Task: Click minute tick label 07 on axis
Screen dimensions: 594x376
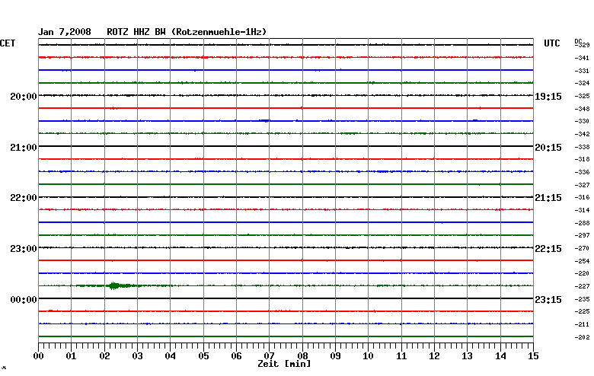Action: pyautogui.click(x=270, y=356)
